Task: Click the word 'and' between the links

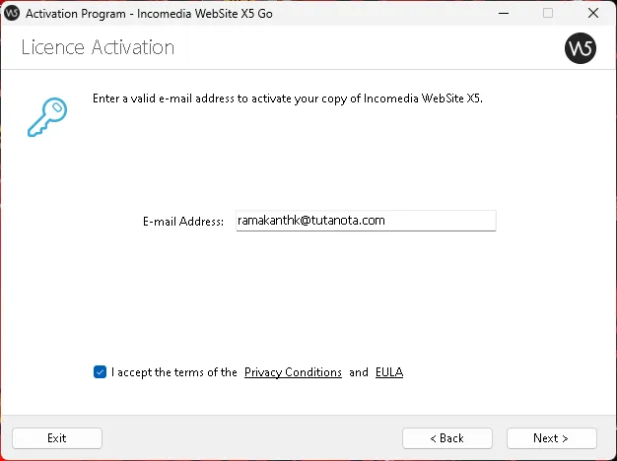Action: [x=359, y=372]
